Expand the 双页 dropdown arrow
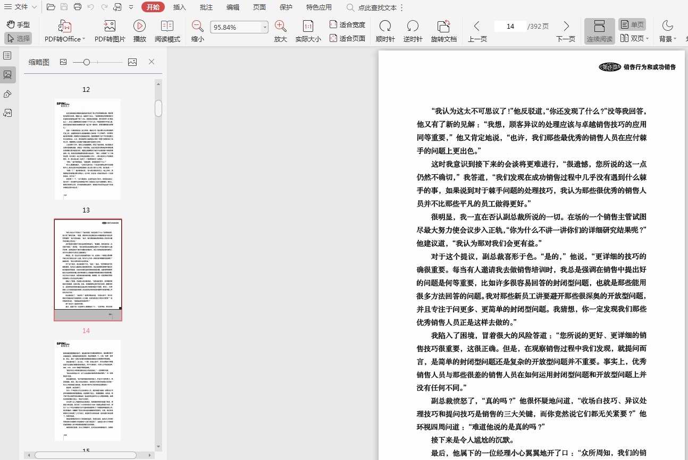This screenshot has width=688, height=460. [648, 39]
